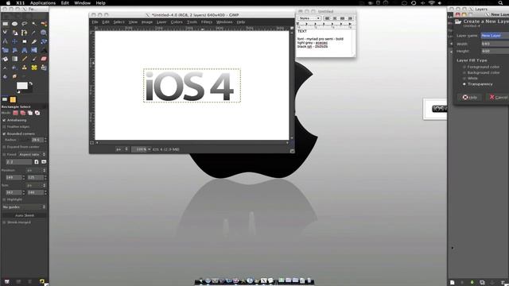The height and width of the screenshot is (286, 509).
Task: Toggle the Antialiasing checkbox
Action: tap(4, 120)
